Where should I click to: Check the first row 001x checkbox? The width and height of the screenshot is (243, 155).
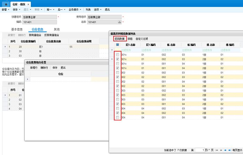[x=118, y=55]
